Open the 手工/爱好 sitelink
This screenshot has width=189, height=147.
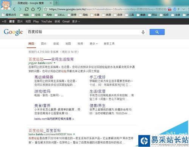98,77
